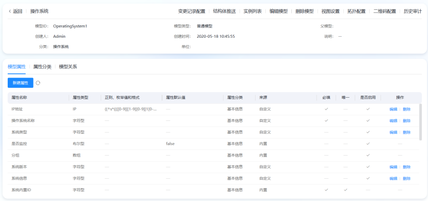Click the 唯一 checkmark in the 系统内置ID row
Viewport: 428px width, 201px height.
pyautogui.click(x=345, y=190)
